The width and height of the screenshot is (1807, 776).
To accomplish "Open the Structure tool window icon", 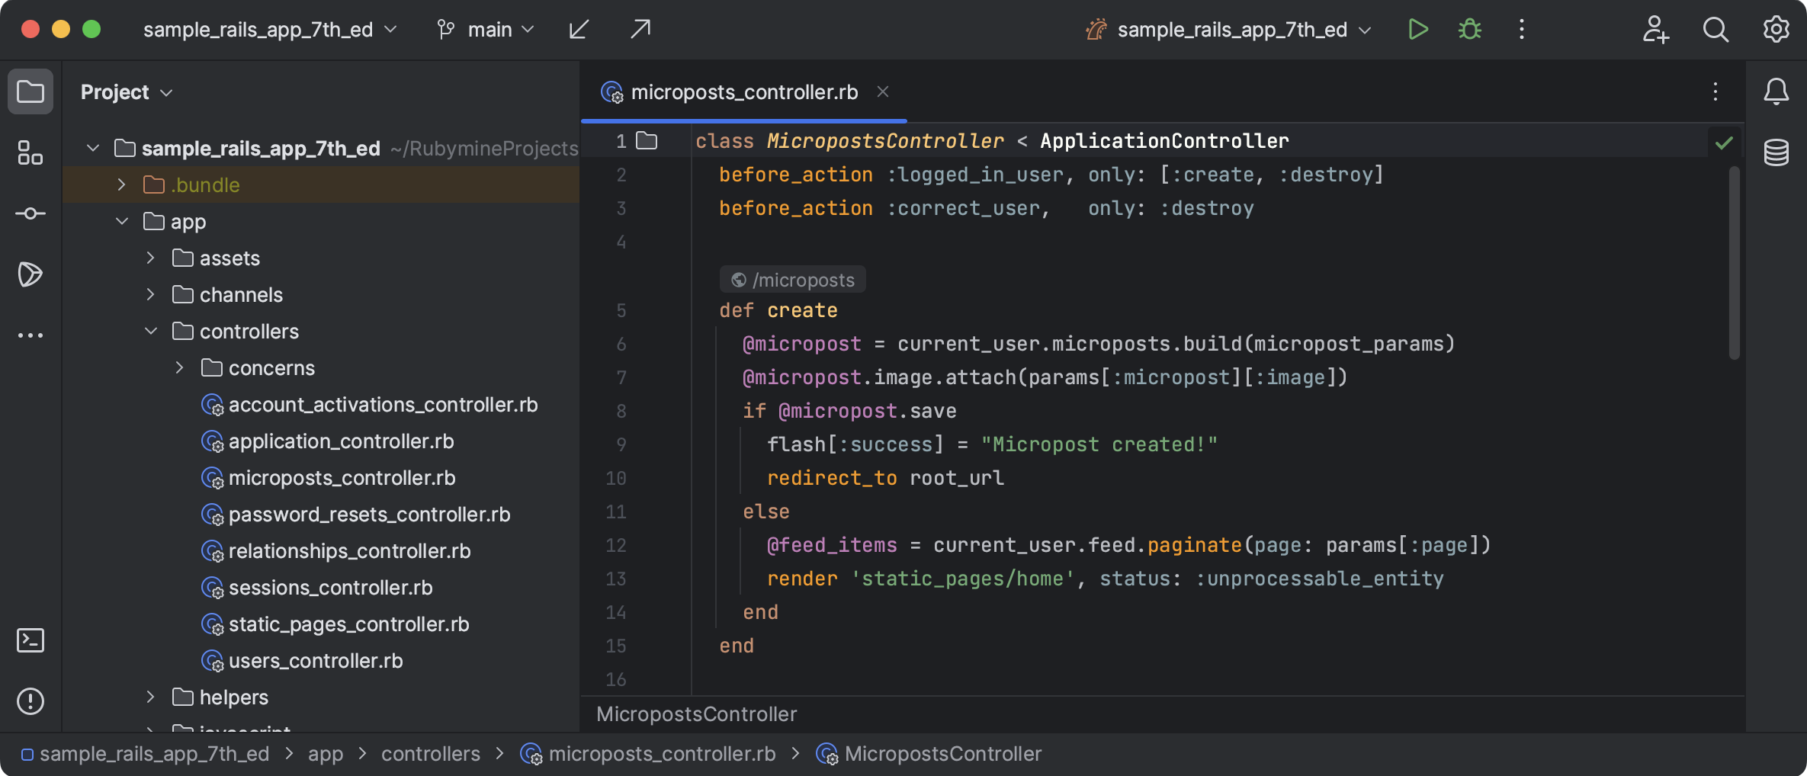I will point(30,152).
